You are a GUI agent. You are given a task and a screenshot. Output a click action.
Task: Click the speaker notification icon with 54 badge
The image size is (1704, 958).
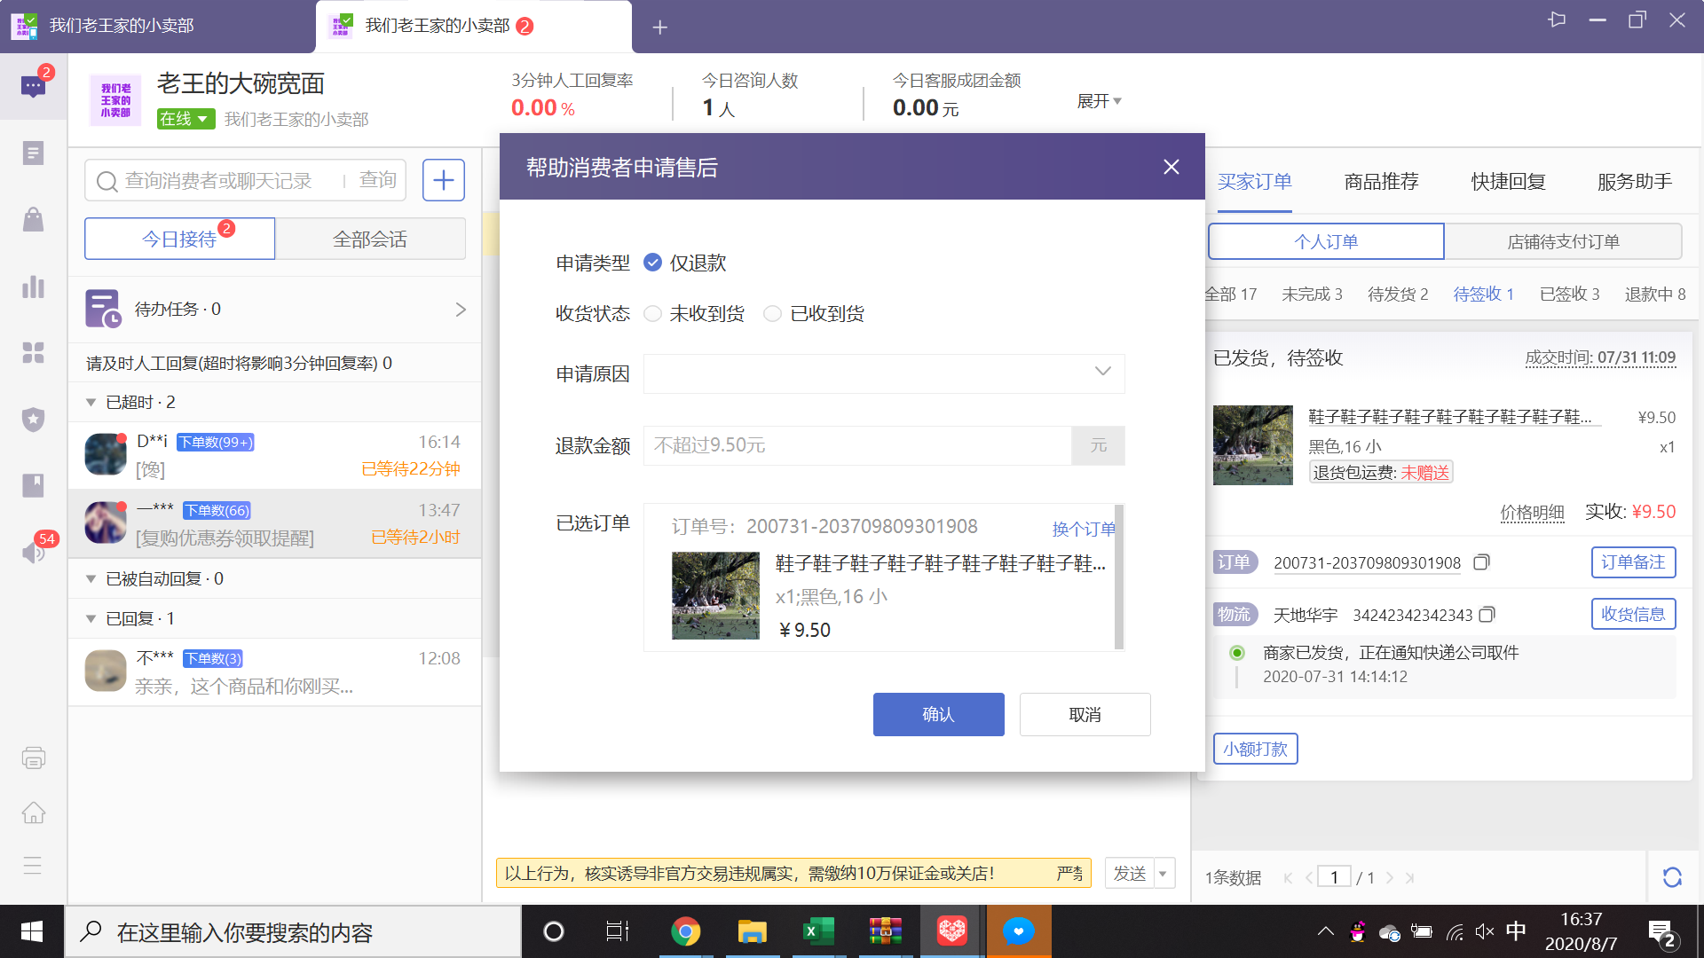[x=33, y=552]
